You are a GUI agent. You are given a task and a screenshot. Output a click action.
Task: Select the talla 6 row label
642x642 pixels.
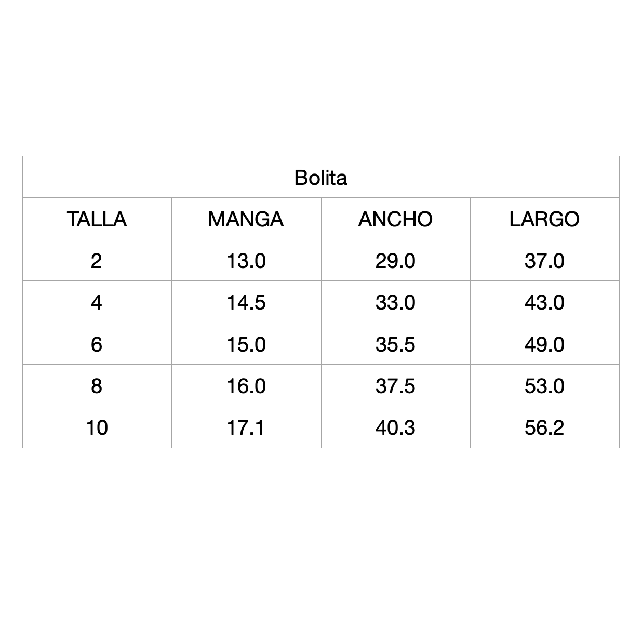click(x=97, y=344)
